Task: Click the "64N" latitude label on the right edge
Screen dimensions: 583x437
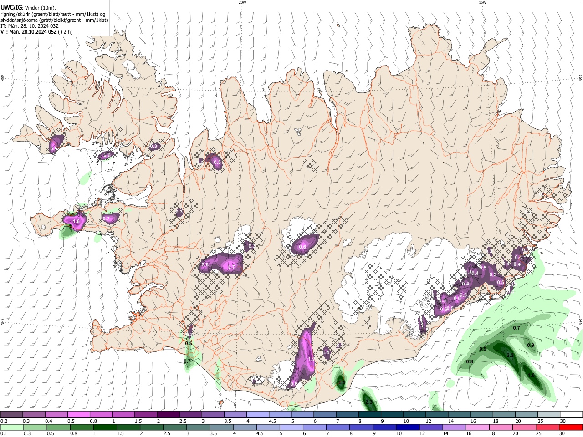Action: coord(581,321)
